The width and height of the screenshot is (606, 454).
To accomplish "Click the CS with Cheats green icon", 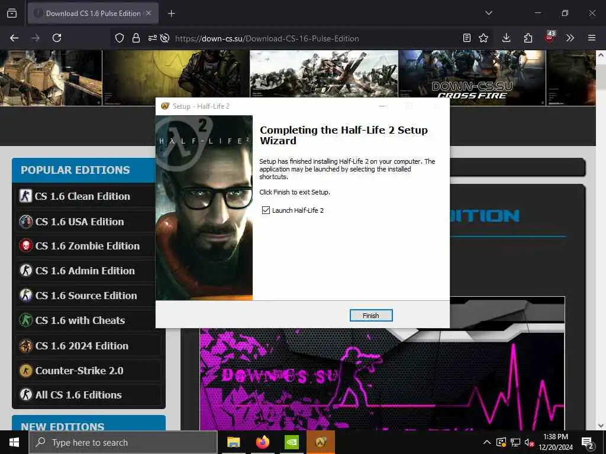I will click(x=26, y=320).
